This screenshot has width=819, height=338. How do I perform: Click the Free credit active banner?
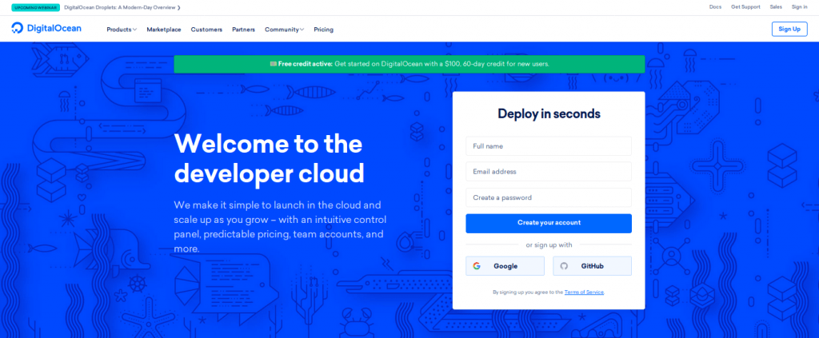pyautogui.click(x=409, y=64)
